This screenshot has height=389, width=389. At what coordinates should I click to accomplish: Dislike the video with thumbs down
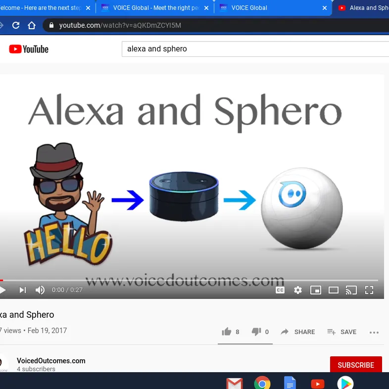pyautogui.click(x=256, y=332)
